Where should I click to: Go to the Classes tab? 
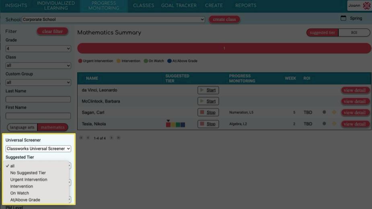point(144,6)
